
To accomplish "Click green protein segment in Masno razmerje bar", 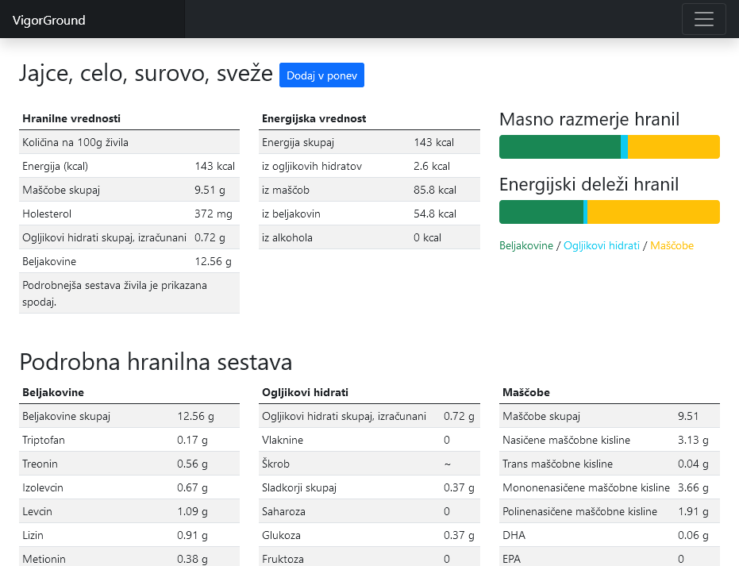I will coord(559,147).
